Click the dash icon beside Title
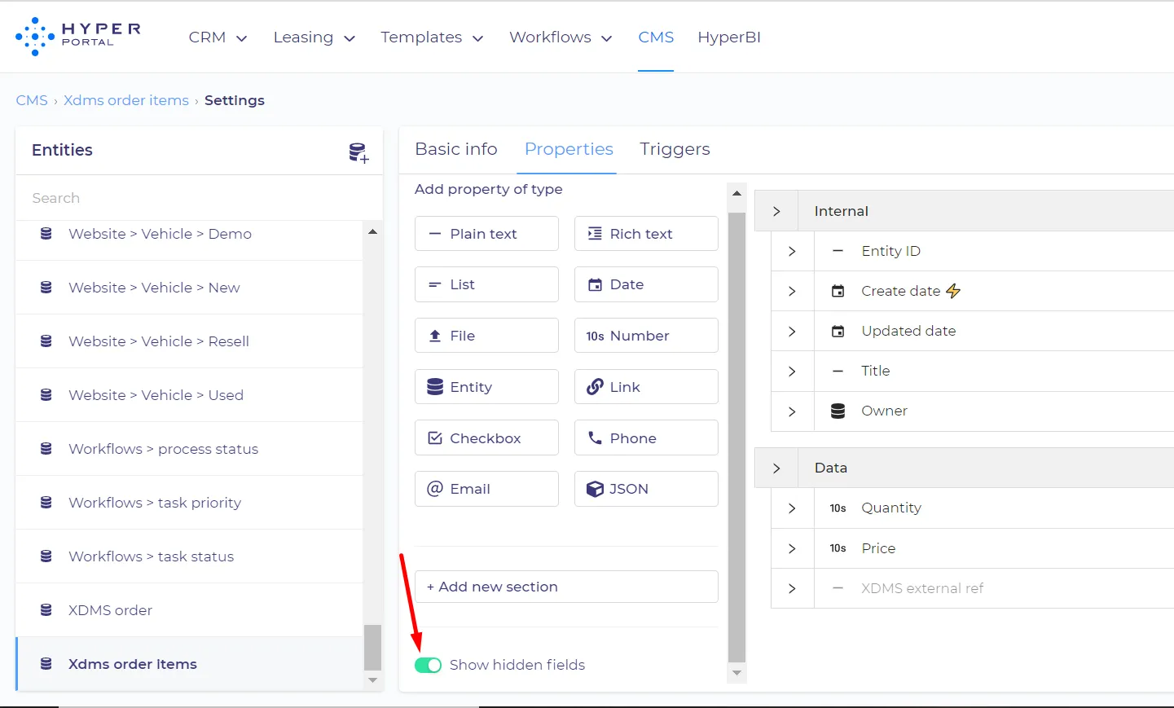The width and height of the screenshot is (1174, 708). click(838, 371)
